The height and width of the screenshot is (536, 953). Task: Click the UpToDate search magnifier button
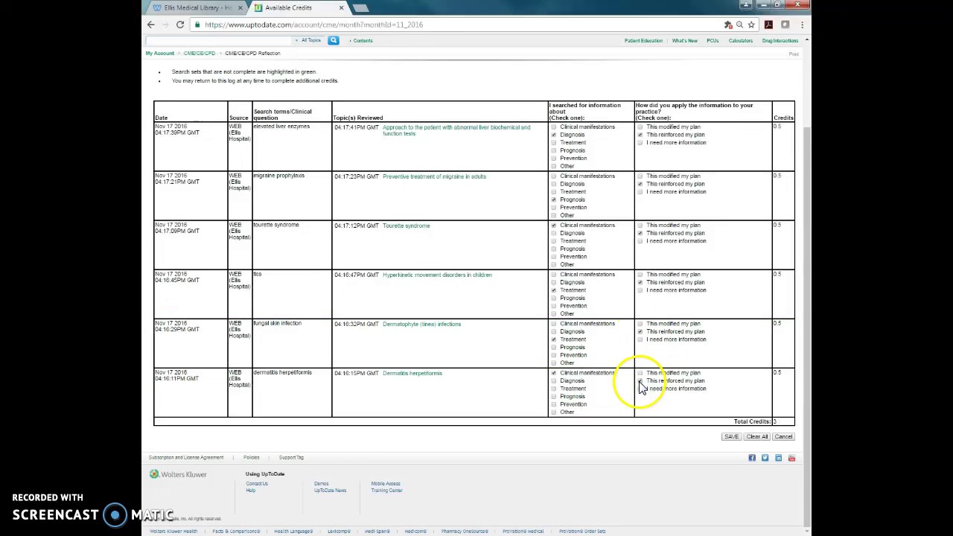click(x=334, y=40)
